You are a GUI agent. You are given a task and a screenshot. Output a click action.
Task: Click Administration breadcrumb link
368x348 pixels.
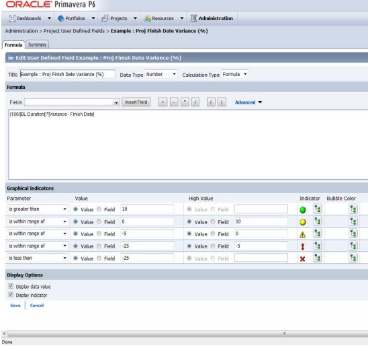click(x=21, y=31)
